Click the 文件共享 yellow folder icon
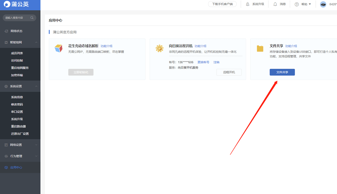Viewport: 337px width, 194px height. [x=260, y=48]
